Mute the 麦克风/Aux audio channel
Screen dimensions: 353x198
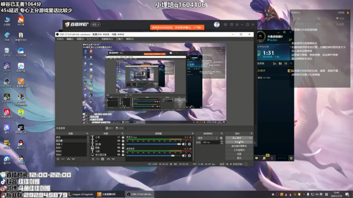184,144
